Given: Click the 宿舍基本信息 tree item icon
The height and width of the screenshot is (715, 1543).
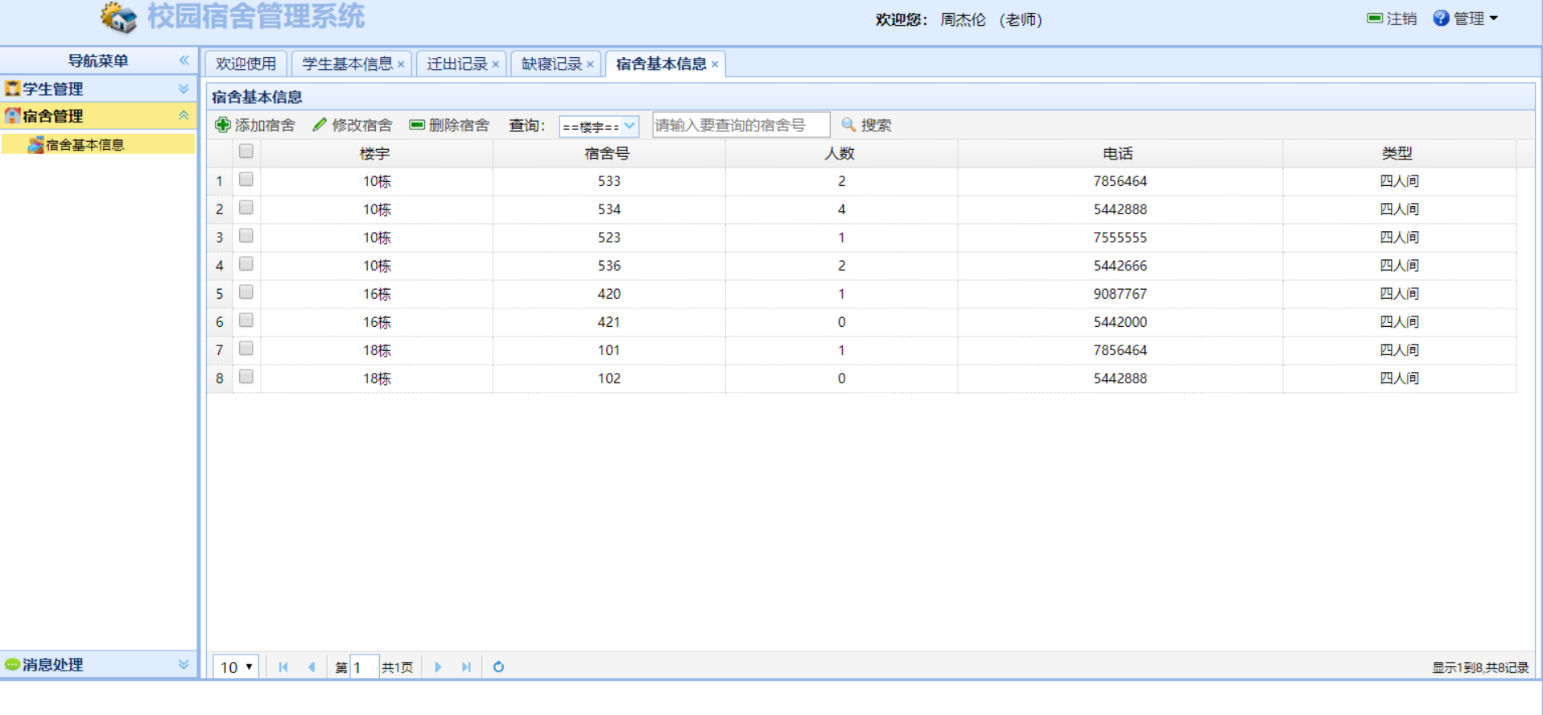Looking at the screenshot, I should pyautogui.click(x=35, y=145).
